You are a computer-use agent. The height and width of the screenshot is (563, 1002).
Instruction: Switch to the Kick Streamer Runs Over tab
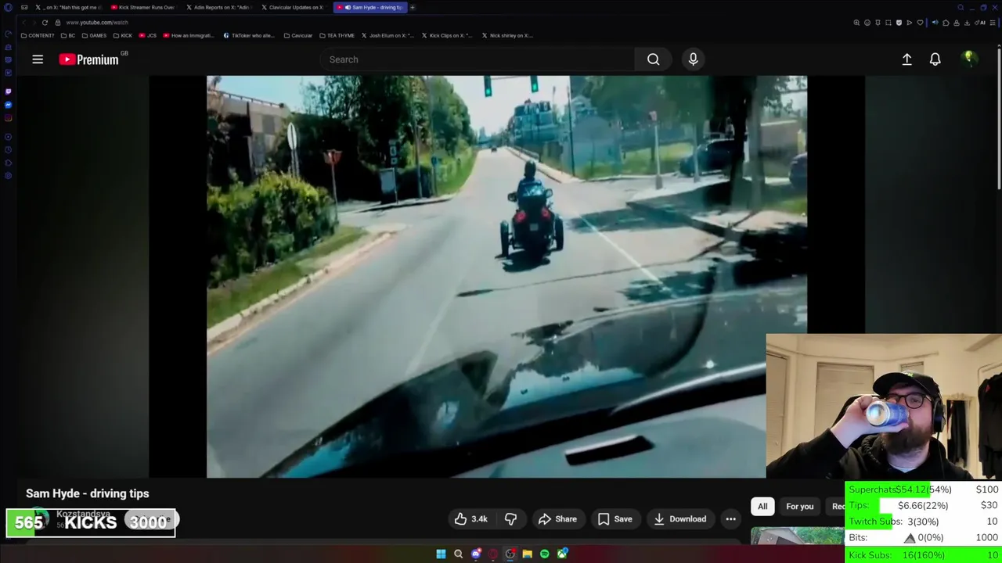click(x=142, y=7)
